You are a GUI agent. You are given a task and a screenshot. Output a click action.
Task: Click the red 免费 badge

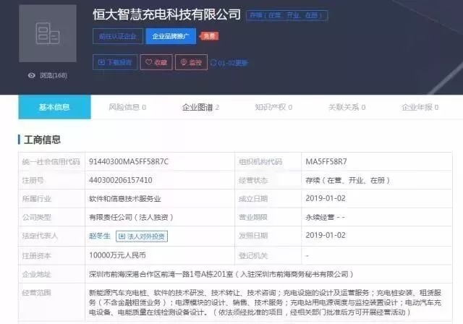pos(209,36)
